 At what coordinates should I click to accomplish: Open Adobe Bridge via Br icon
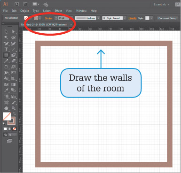pyautogui.click(x=16, y=4)
